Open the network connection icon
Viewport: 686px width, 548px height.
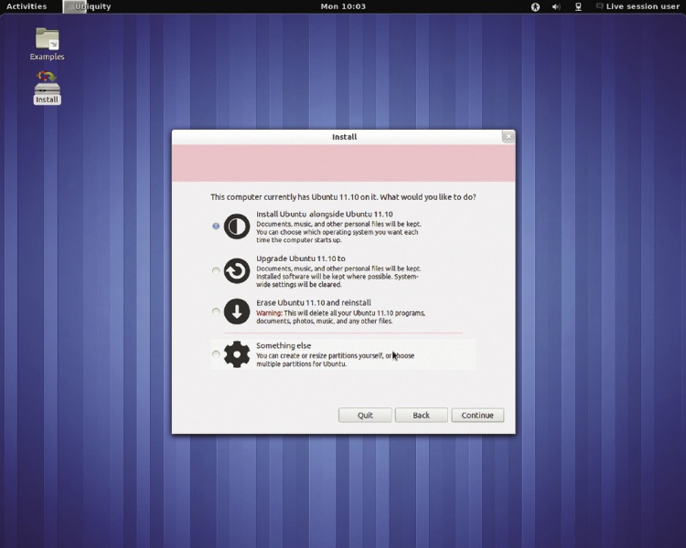(x=578, y=7)
